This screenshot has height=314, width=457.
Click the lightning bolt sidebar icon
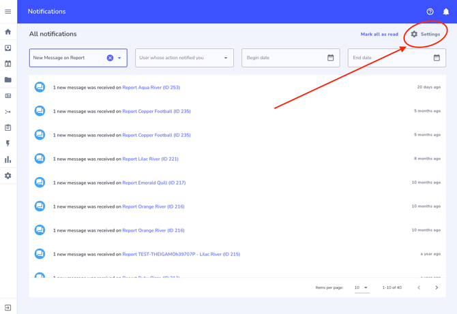[x=8, y=144]
